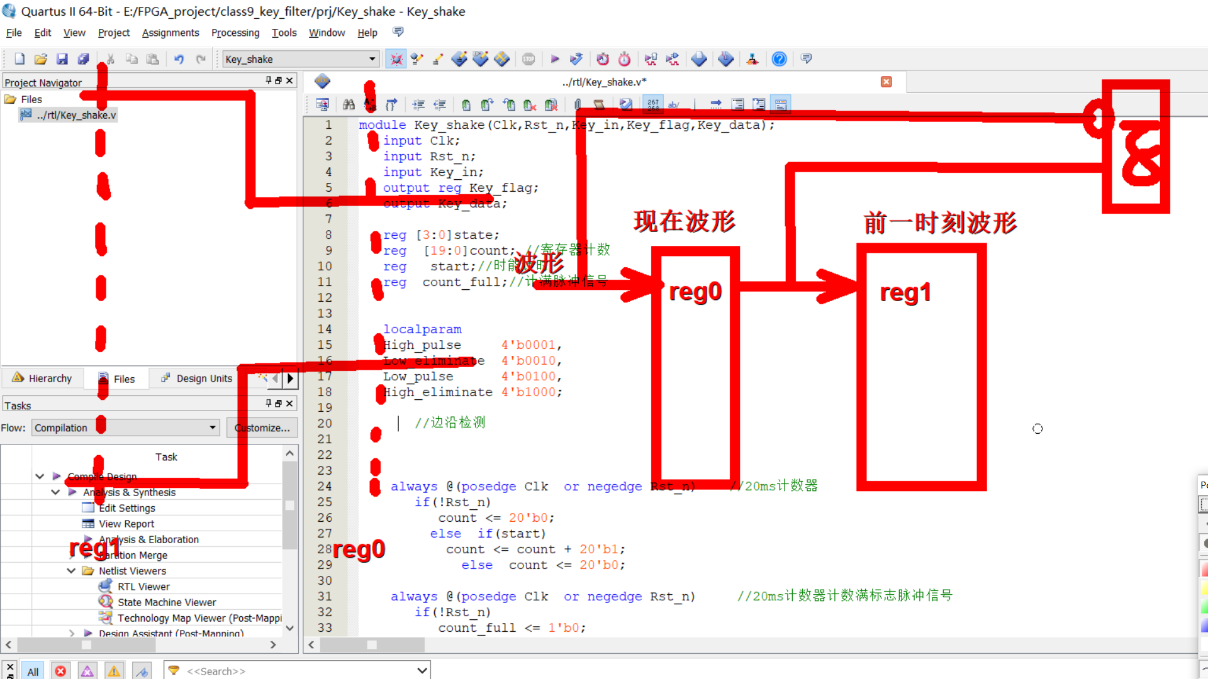The image size is (1208, 679).
Task: Toggle warning messages filter
Action: pyautogui.click(x=114, y=671)
